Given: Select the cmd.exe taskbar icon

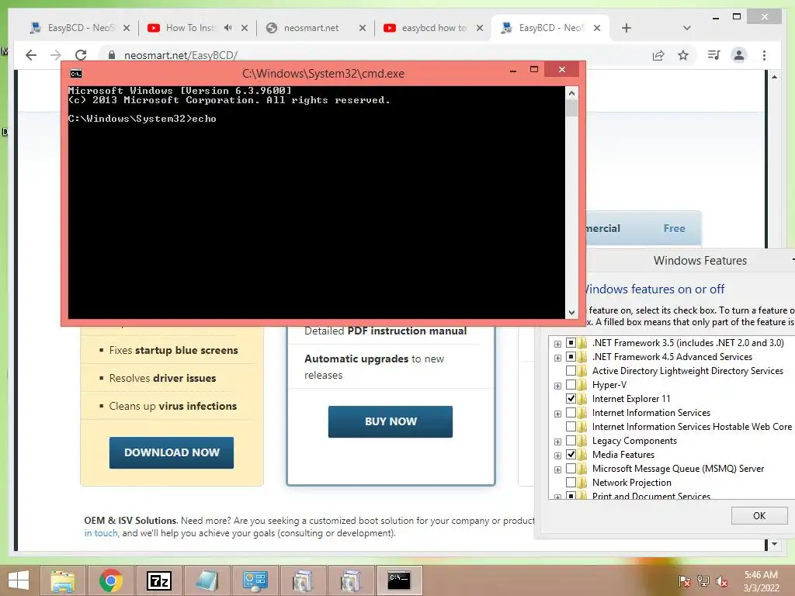Looking at the screenshot, I should pyautogui.click(x=400, y=580).
